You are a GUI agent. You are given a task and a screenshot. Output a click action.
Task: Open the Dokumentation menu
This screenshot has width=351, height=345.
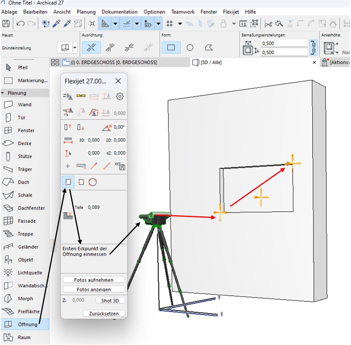pyautogui.click(x=120, y=12)
